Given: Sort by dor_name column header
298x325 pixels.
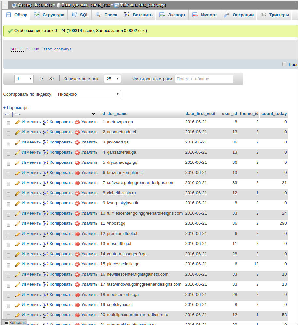Looking at the screenshot, I should pyautogui.click(x=117, y=114).
